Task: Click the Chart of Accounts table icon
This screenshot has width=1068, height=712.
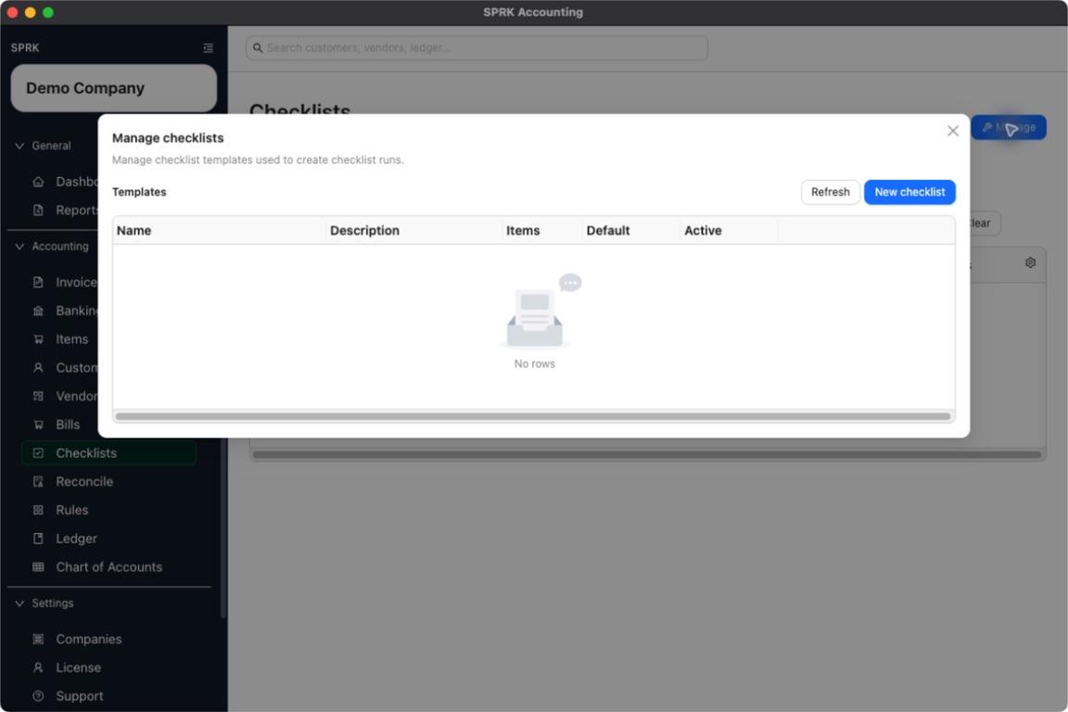Action: (38, 566)
